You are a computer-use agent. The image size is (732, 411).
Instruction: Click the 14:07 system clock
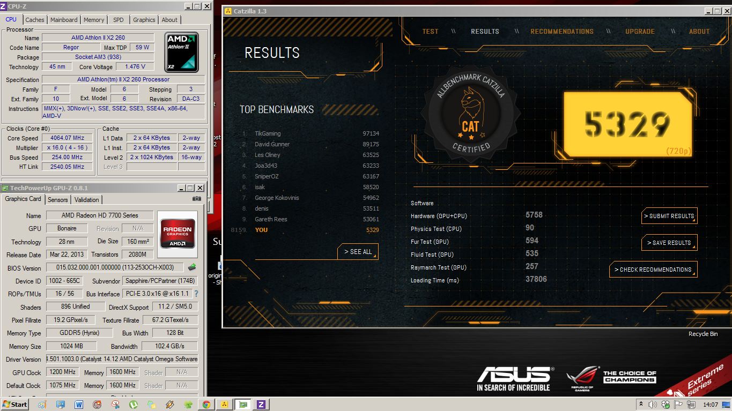[x=711, y=405]
